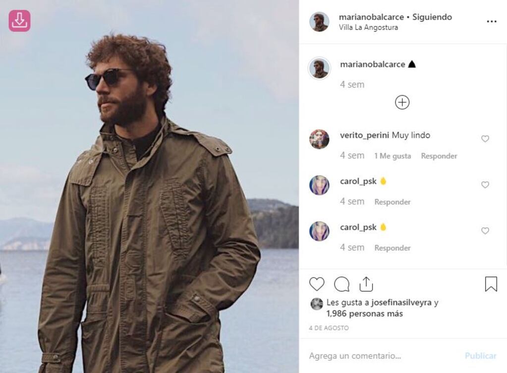The width and height of the screenshot is (507, 373).
Task: Open the comment bubble icon
Action: [x=341, y=284]
